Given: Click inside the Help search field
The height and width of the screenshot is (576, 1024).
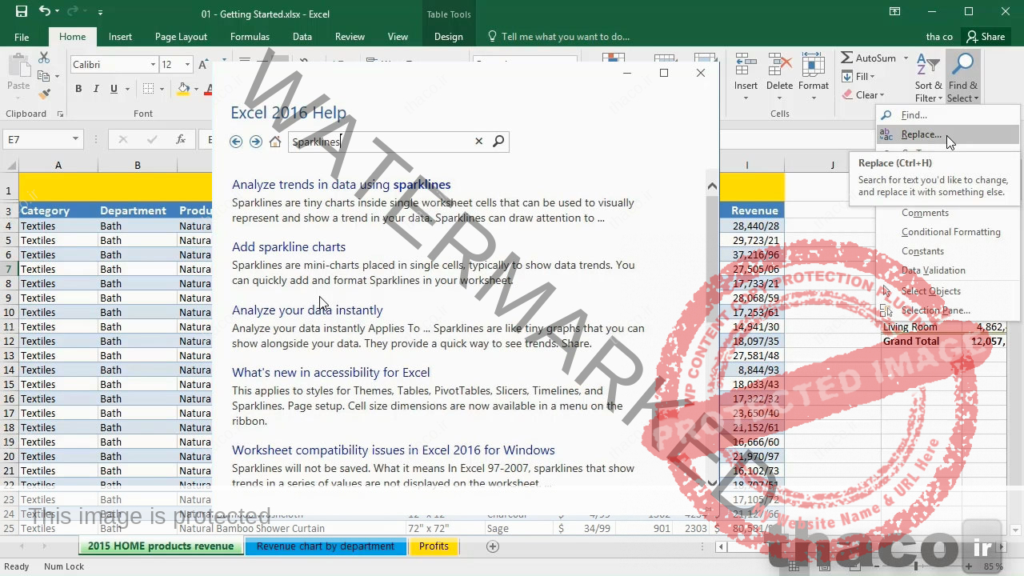Looking at the screenshot, I should point(380,142).
